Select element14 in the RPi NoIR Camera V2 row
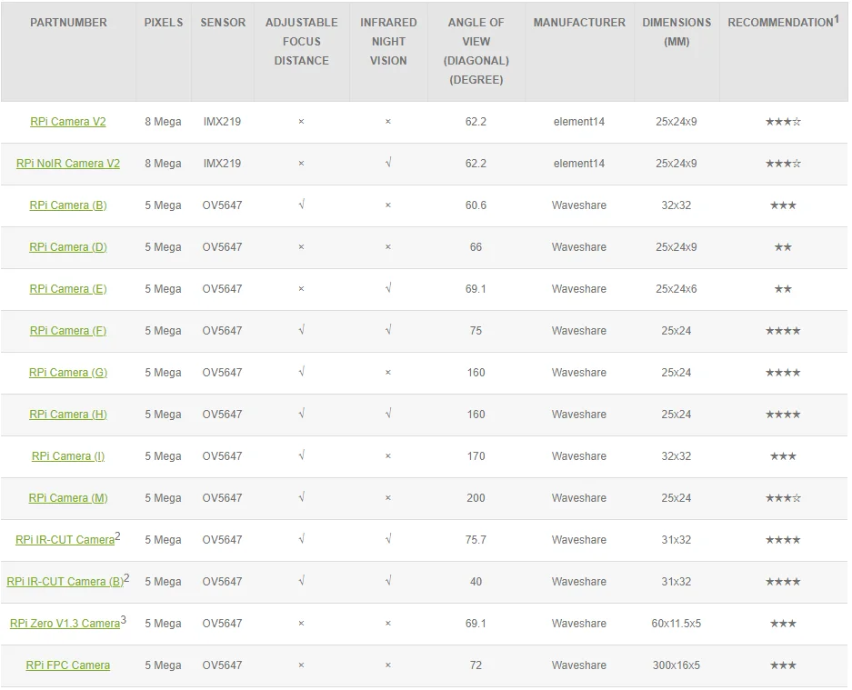The image size is (852, 690). (x=579, y=164)
